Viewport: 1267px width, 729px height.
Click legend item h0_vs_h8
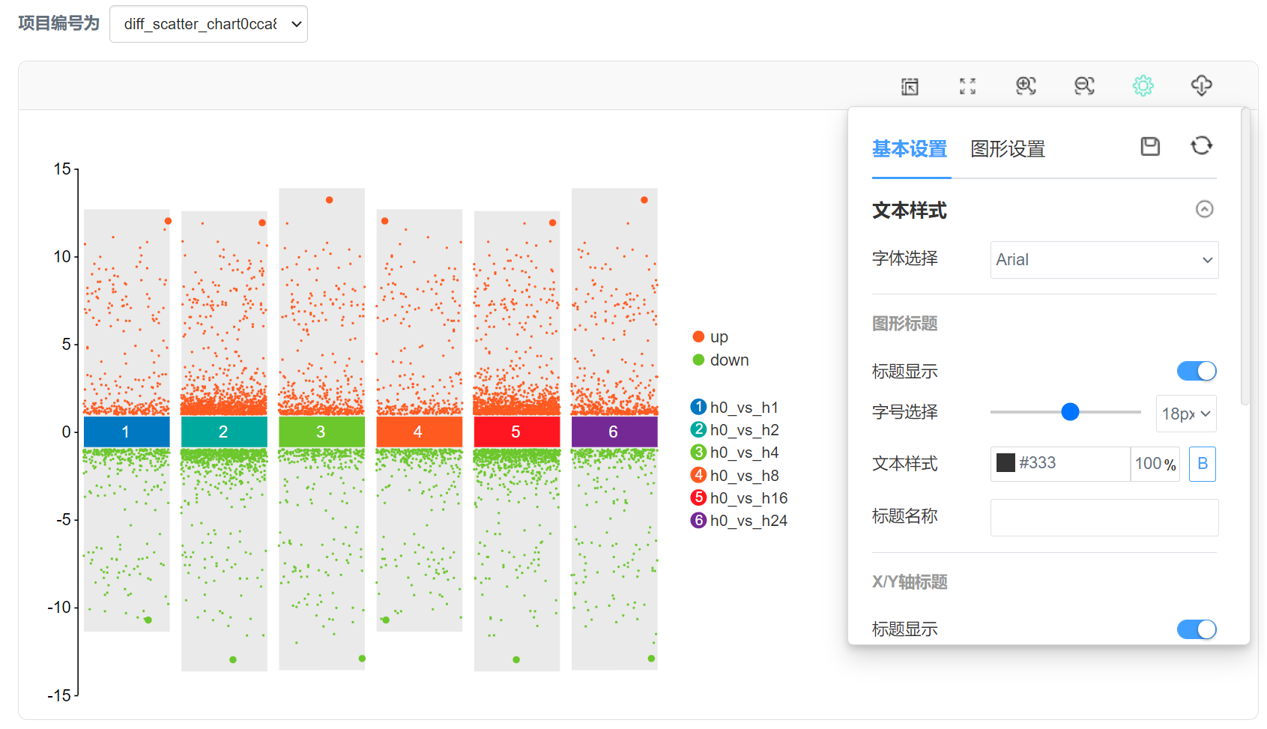pos(734,475)
